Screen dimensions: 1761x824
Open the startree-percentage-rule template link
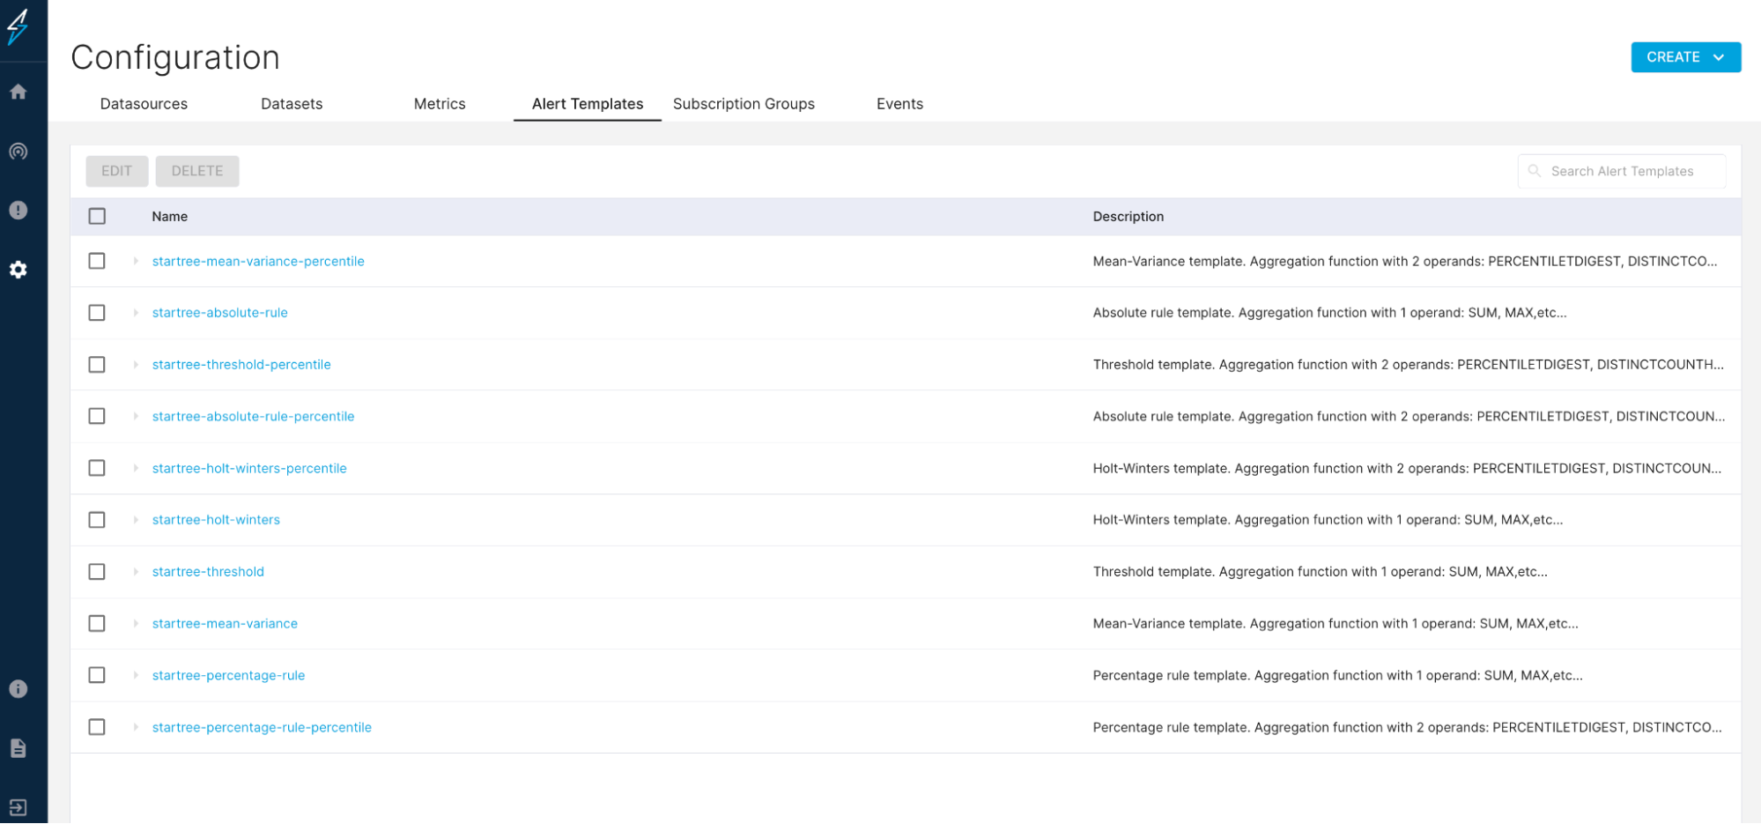coord(228,675)
